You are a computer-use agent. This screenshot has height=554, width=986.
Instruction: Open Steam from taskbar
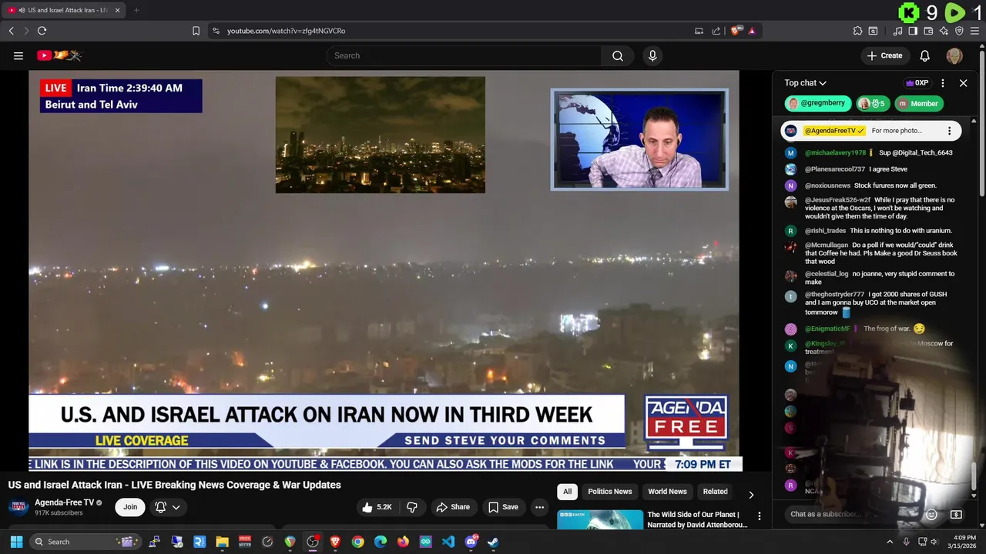(493, 542)
